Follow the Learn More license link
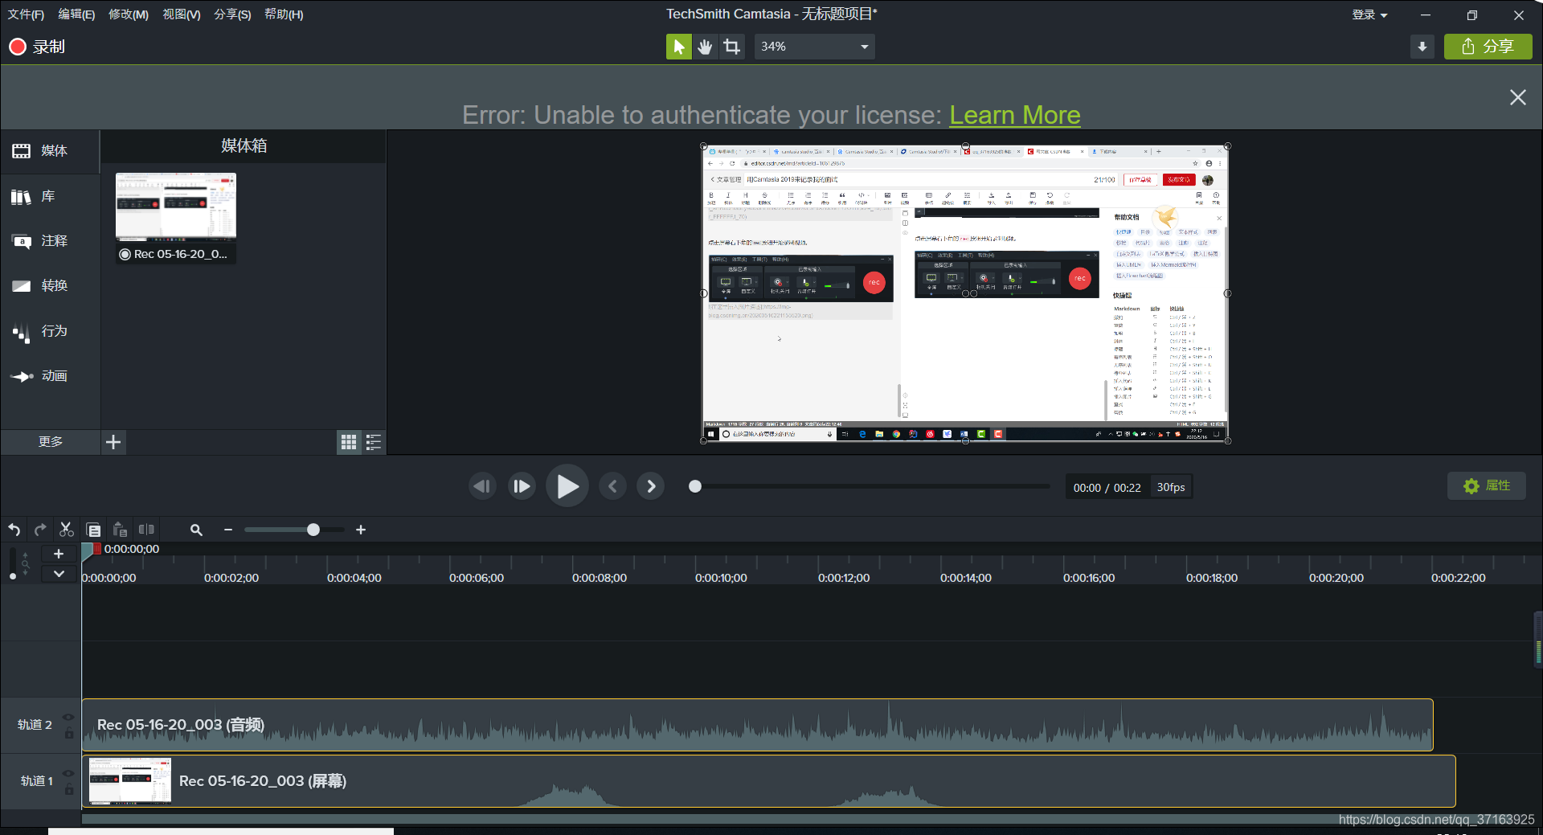Image resolution: width=1543 pixels, height=835 pixels. point(1014,115)
